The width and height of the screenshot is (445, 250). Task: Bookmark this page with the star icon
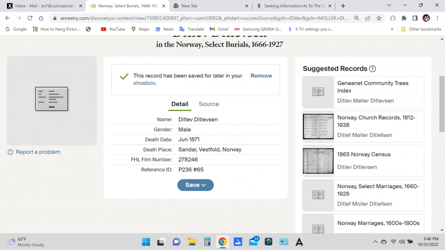click(379, 18)
